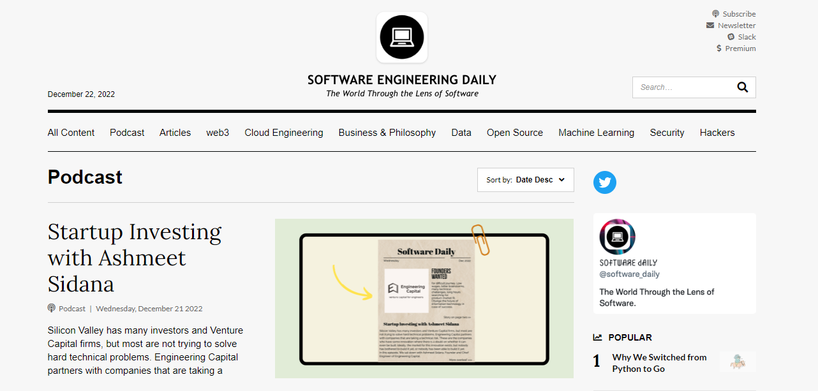Screen dimensions: 818x391
Task: Open Cloud Engineering category
Action: (x=284, y=133)
